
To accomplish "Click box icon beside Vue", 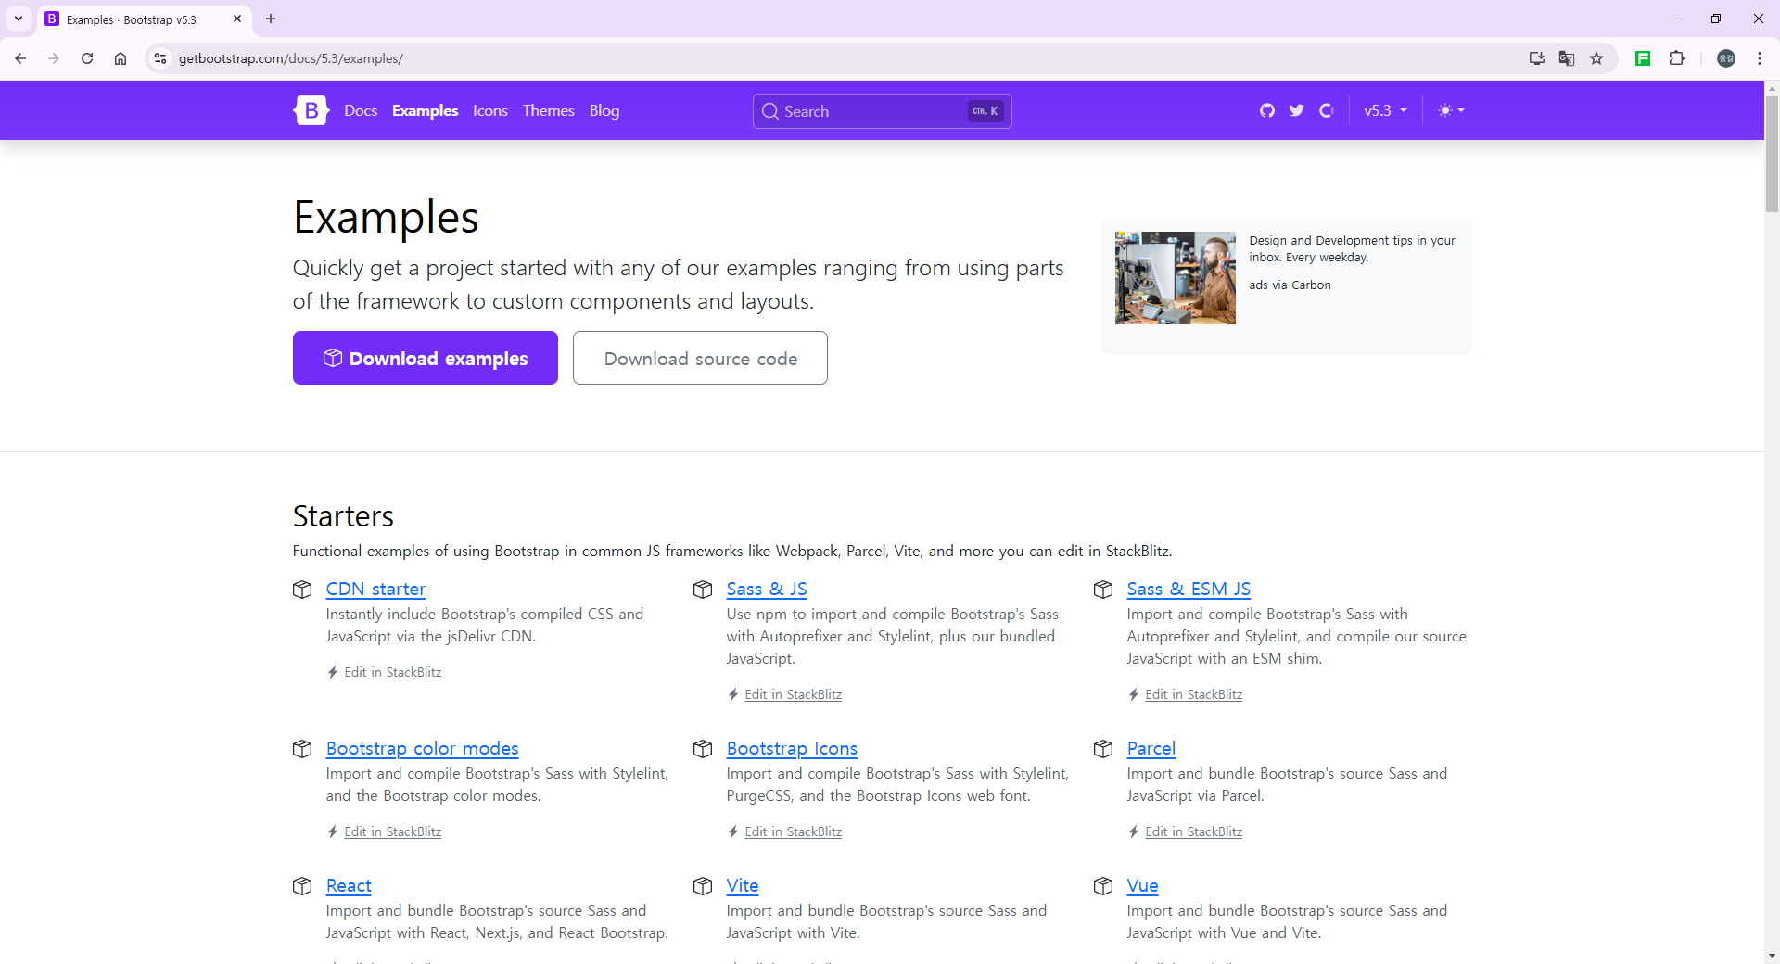I will [x=1103, y=886].
